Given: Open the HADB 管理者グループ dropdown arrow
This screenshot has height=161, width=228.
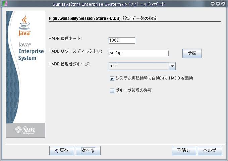Looking at the screenshot, I should point(172,66).
